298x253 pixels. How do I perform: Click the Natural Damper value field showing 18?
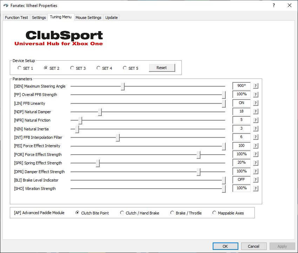(x=241, y=111)
